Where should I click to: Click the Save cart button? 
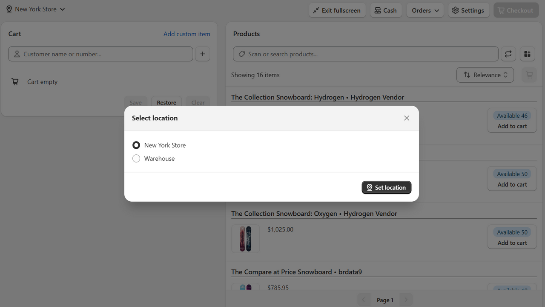(135, 102)
